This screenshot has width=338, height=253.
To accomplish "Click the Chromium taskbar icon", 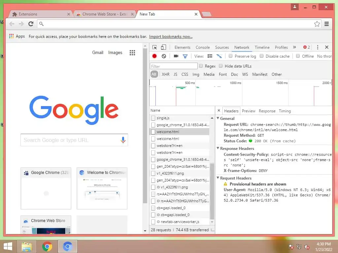I will (x=67, y=246).
